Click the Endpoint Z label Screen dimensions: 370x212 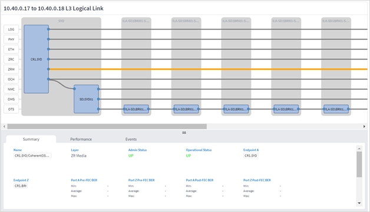[x=21, y=180]
